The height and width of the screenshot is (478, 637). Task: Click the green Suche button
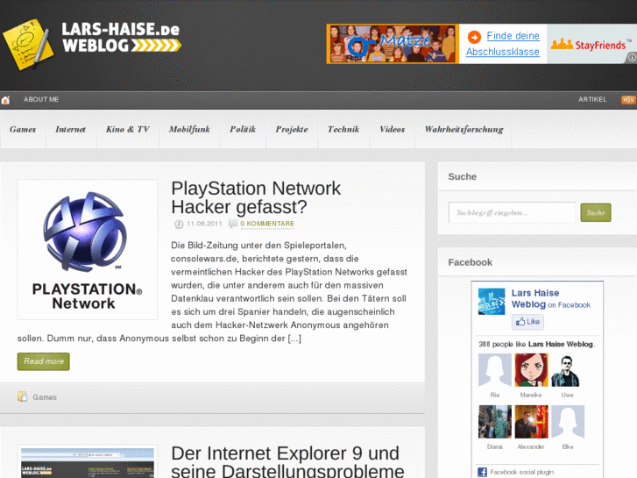click(596, 213)
